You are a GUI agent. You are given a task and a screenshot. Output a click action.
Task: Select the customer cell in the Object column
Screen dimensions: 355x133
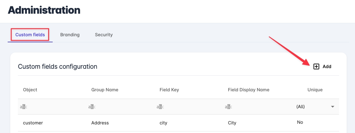point(33,123)
